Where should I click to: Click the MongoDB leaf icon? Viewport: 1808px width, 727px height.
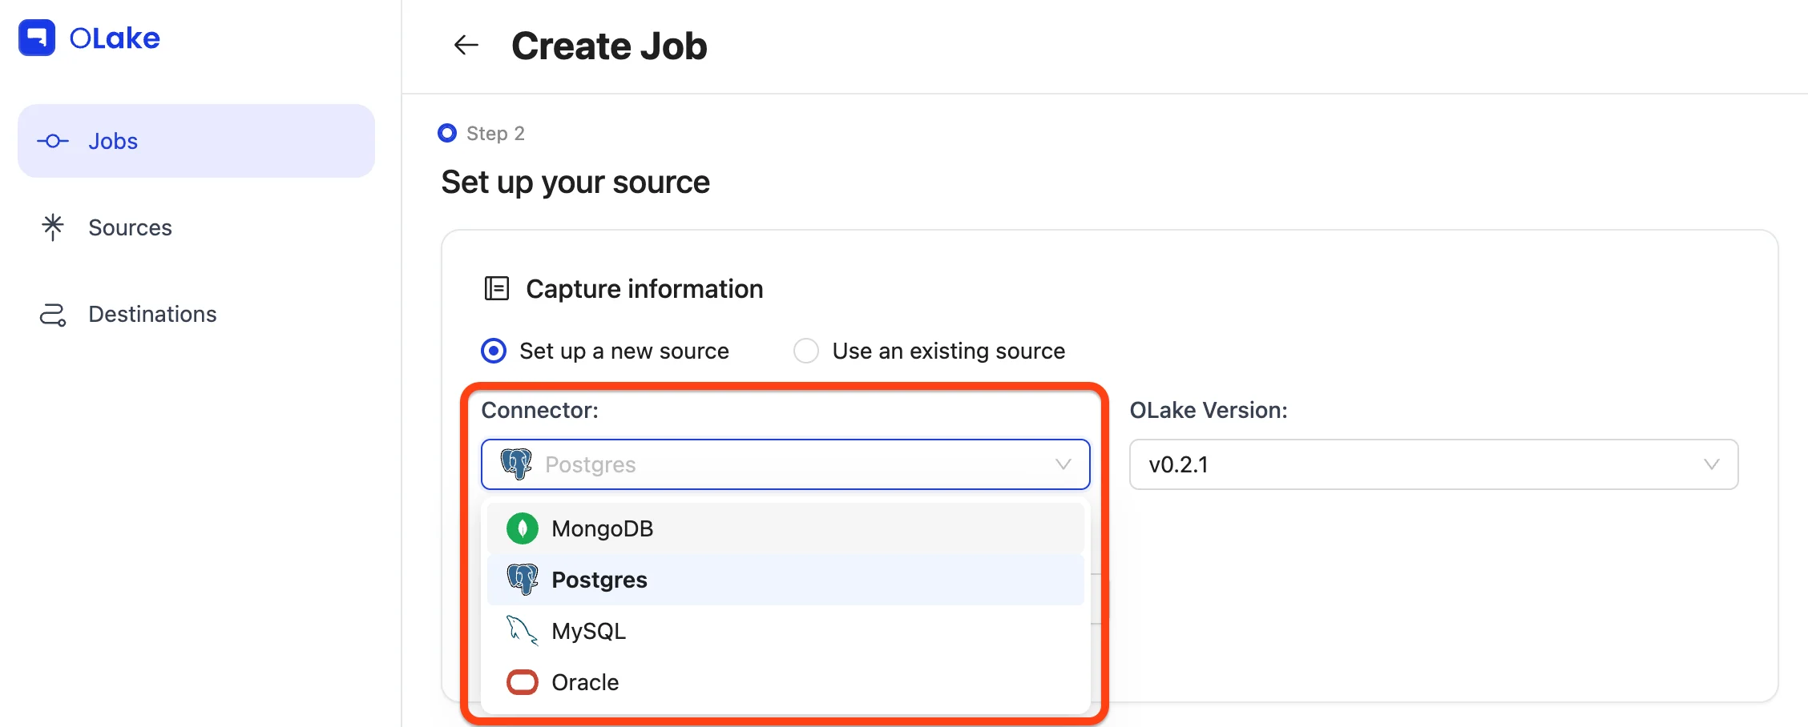(523, 528)
